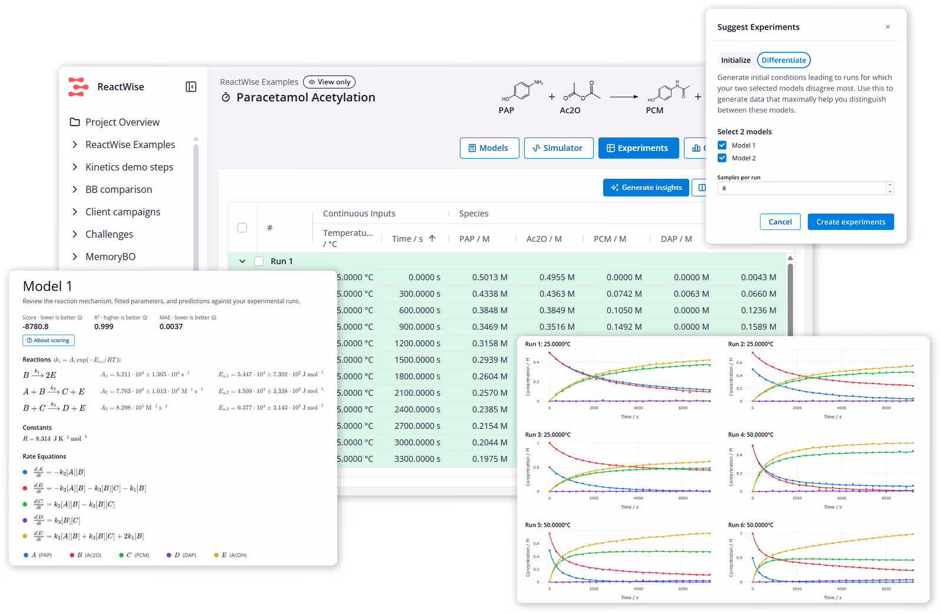Screen dimensions: 941x614
Task: Click the info icon beside R² label
Action: (145, 317)
